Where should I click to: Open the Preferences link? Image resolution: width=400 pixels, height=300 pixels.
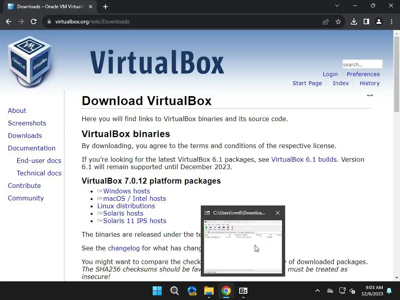pos(363,74)
